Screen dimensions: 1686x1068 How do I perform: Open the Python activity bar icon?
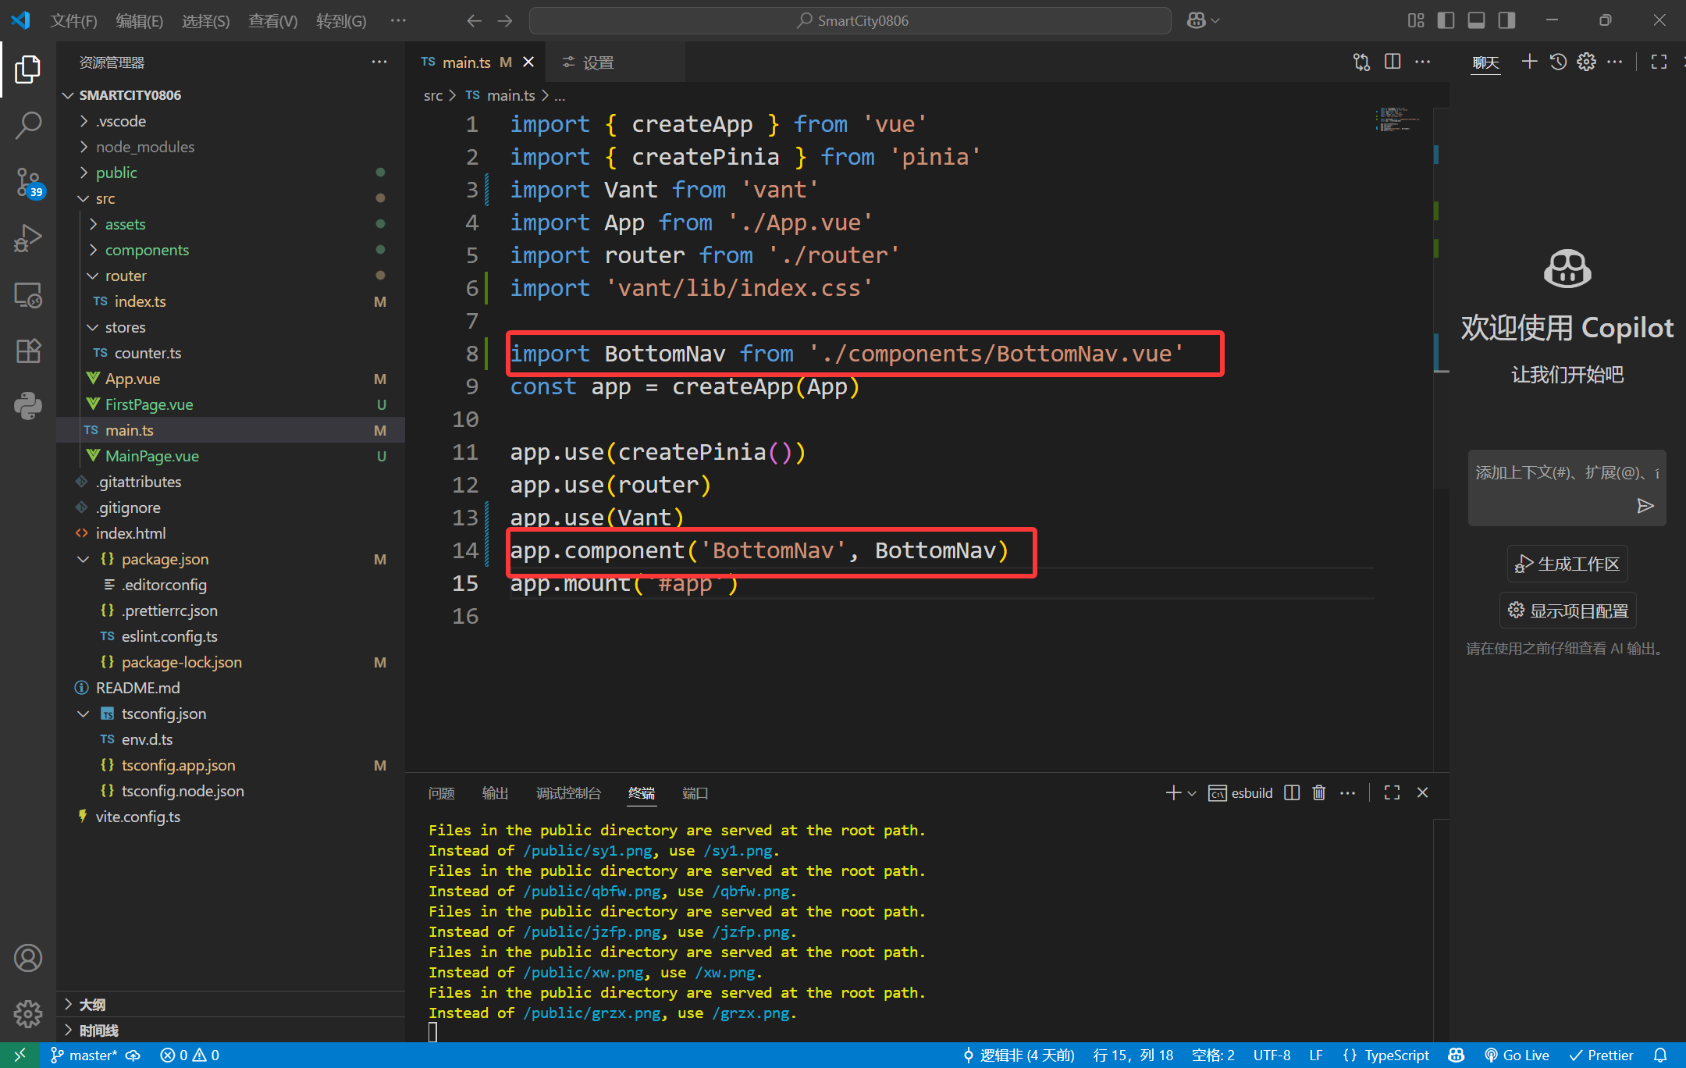click(x=28, y=406)
